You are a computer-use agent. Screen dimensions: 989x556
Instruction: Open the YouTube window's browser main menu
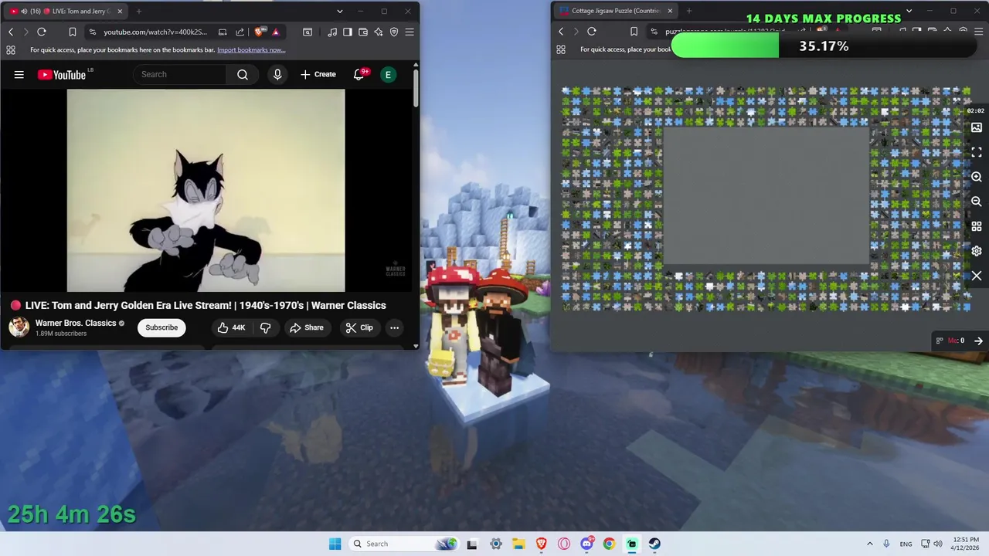[x=410, y=32]
